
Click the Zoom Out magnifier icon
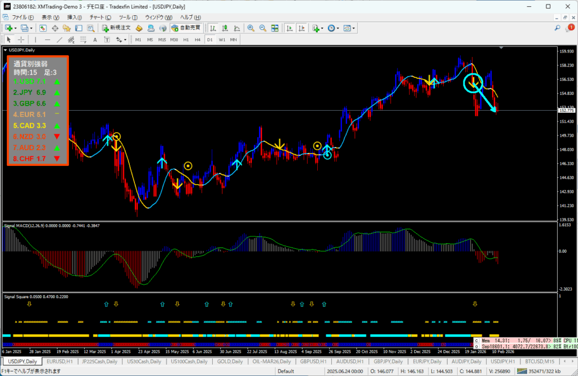262,28
